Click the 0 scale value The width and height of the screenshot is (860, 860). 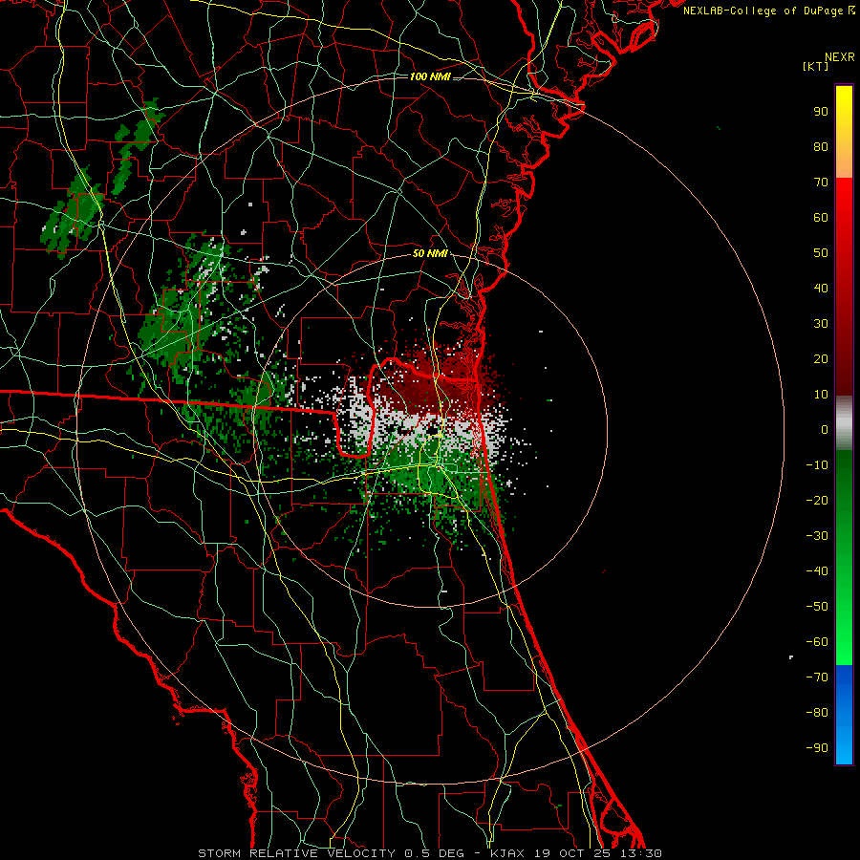[825, 429]
